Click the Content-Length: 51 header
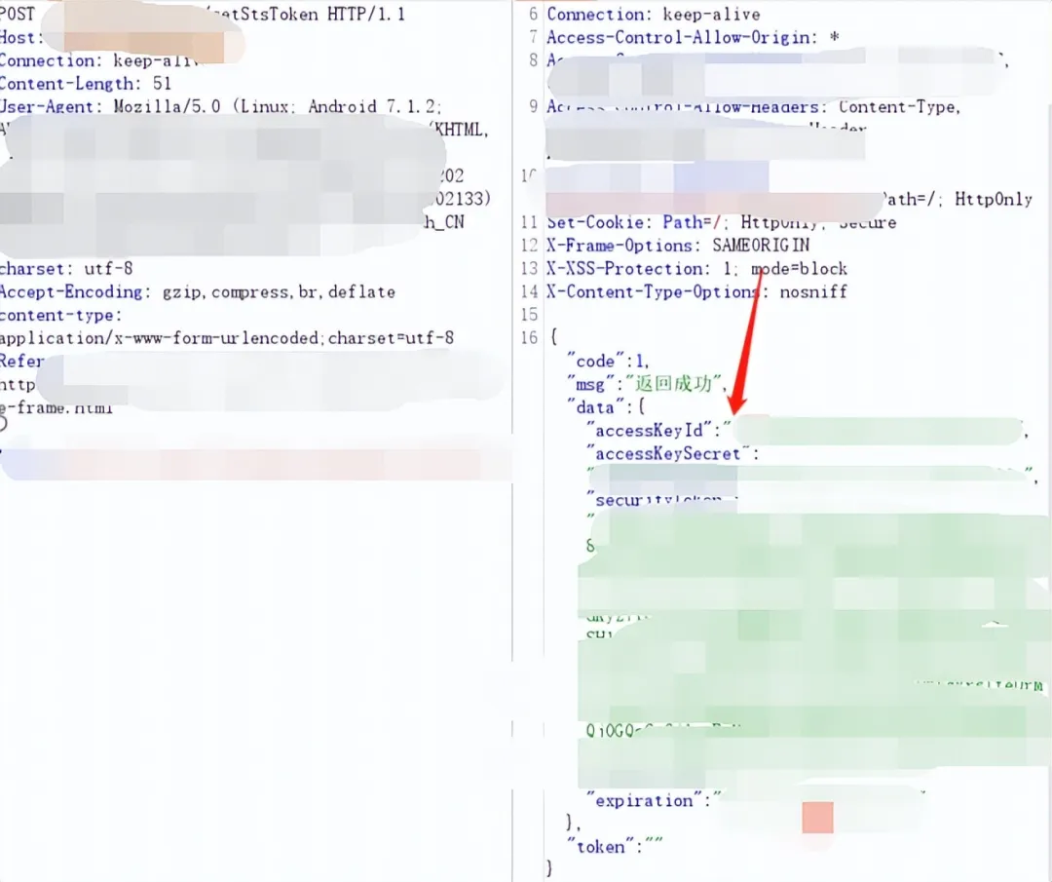The width and height of the screenshot is (1052, 882). click(86, 84)
